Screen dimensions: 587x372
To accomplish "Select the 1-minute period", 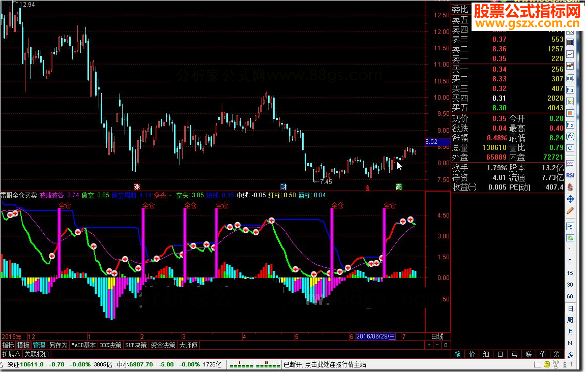I will pyautogui.click(x=570, y=250).
